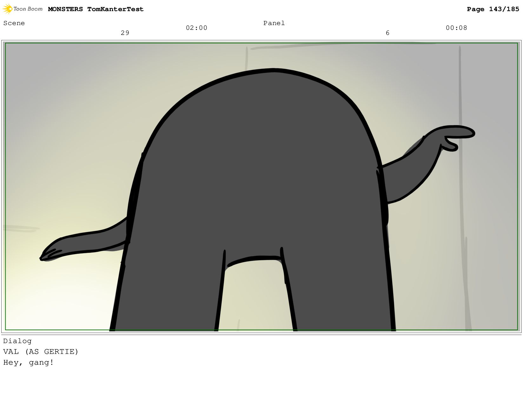The width and height of the screenshot is (523, 405).
Task: Click the 'Panel' label
Action: pos(274,23)
